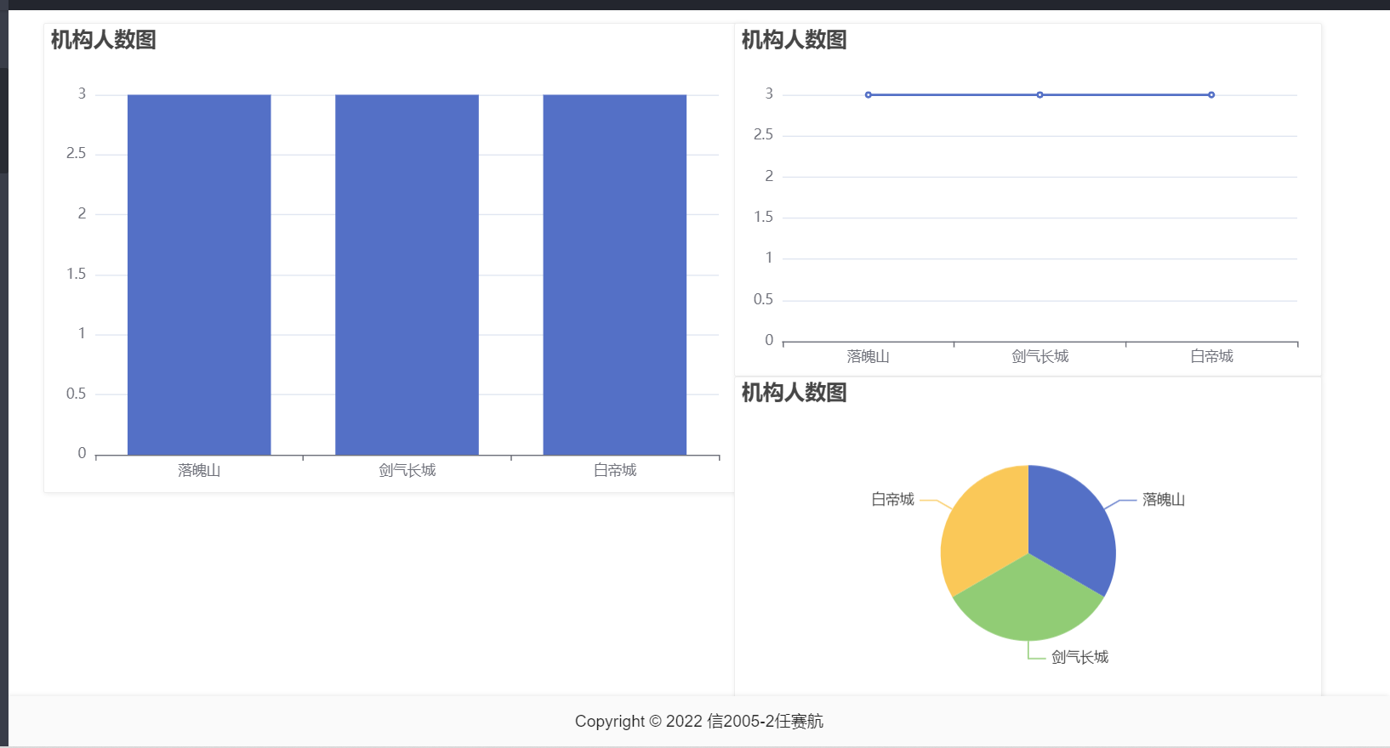Select the 剑气长城 label beside the pie chart
The width and height of the screenshot is (1390, 748).
[1080, 657]
